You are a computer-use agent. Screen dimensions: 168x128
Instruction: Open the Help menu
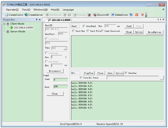(x=55, y=10)
